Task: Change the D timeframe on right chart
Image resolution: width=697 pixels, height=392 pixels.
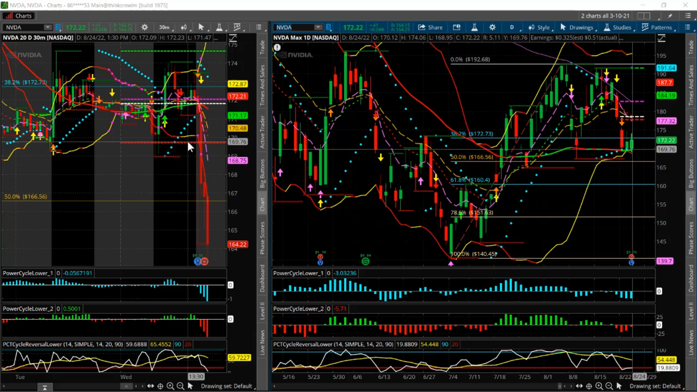Action: [512, 27]
